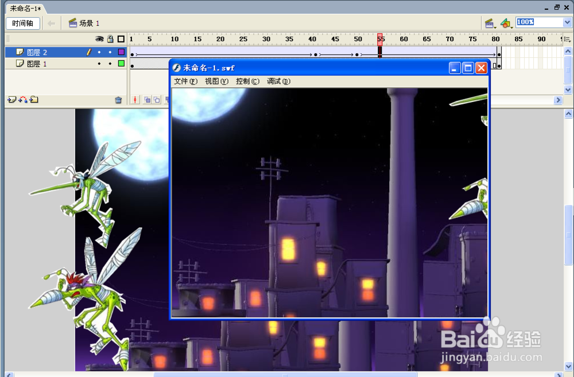Click stage horizontal scrollbar left arrow
574x377 pixels.
tap(10, 375)
